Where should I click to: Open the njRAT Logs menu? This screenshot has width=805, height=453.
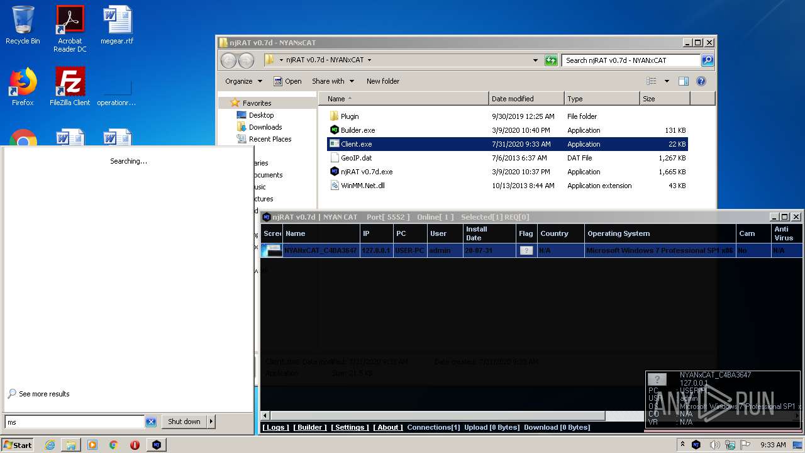[x=276, y=427]
